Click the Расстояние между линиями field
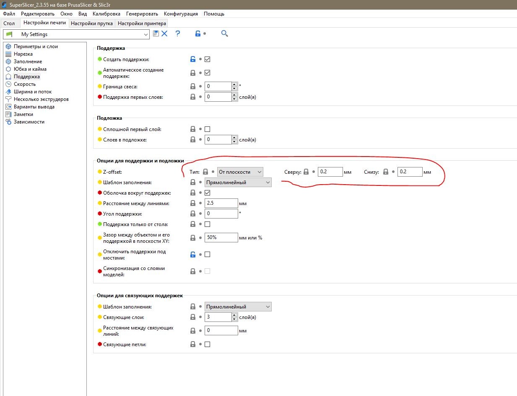 point(221,203)
